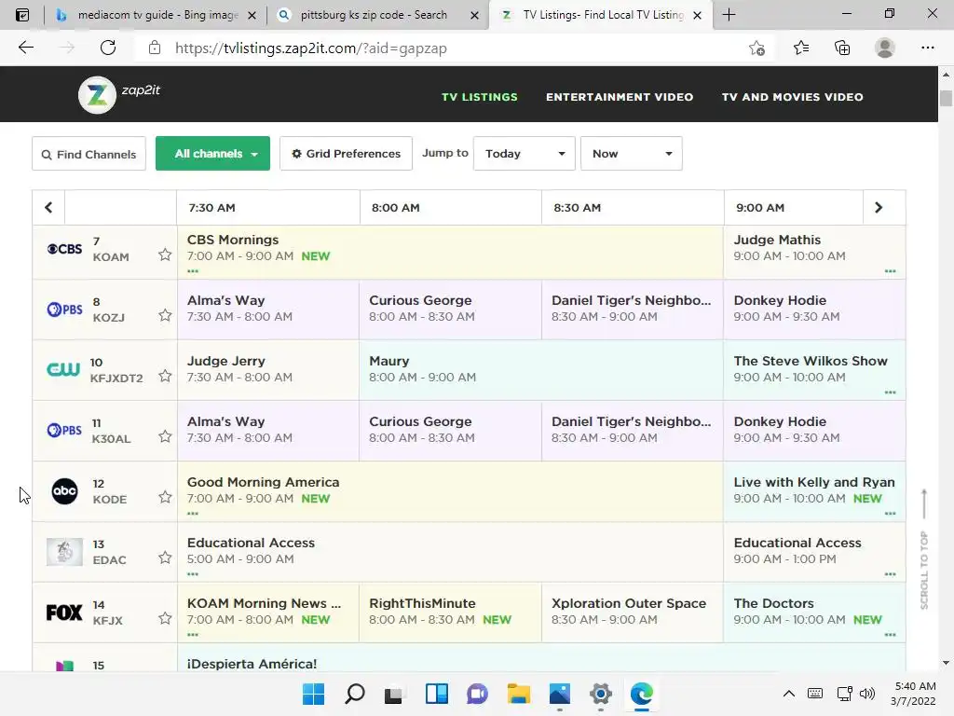Open Entertainment Video nav item

point(620,97)
